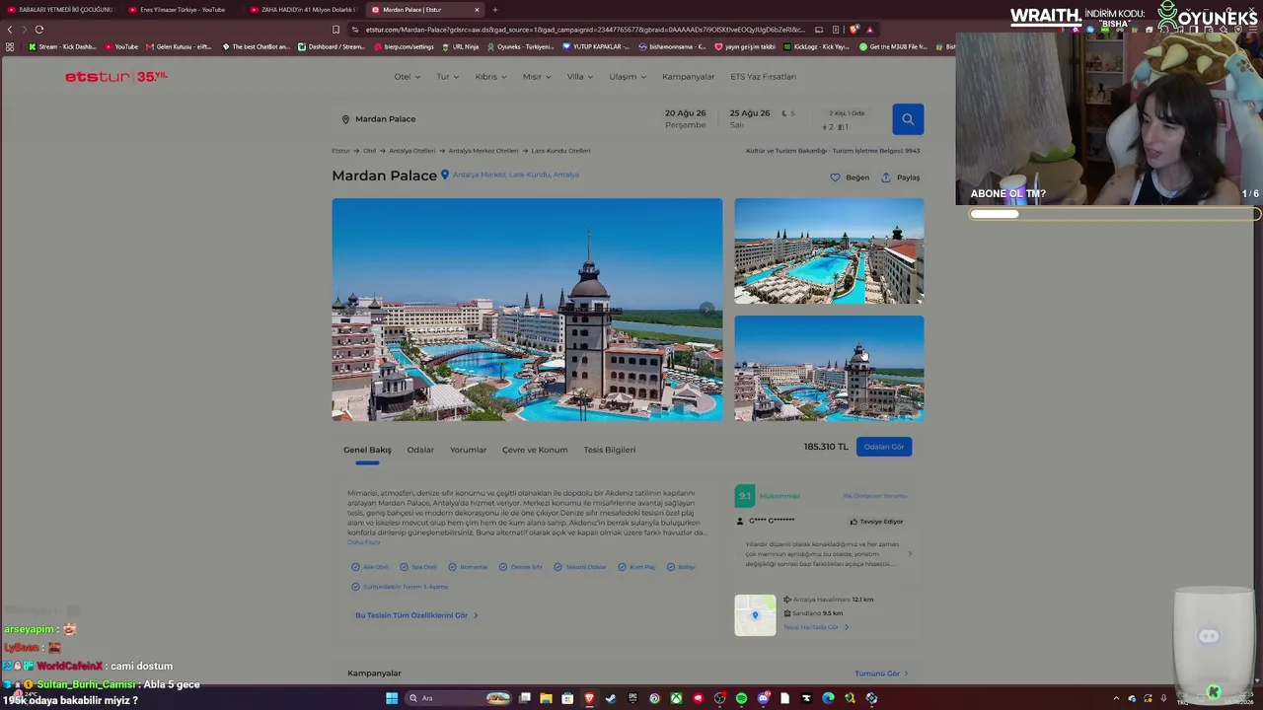1263x710 pixels.
Task: Open the guests and room selector
Action: (846, 119)
